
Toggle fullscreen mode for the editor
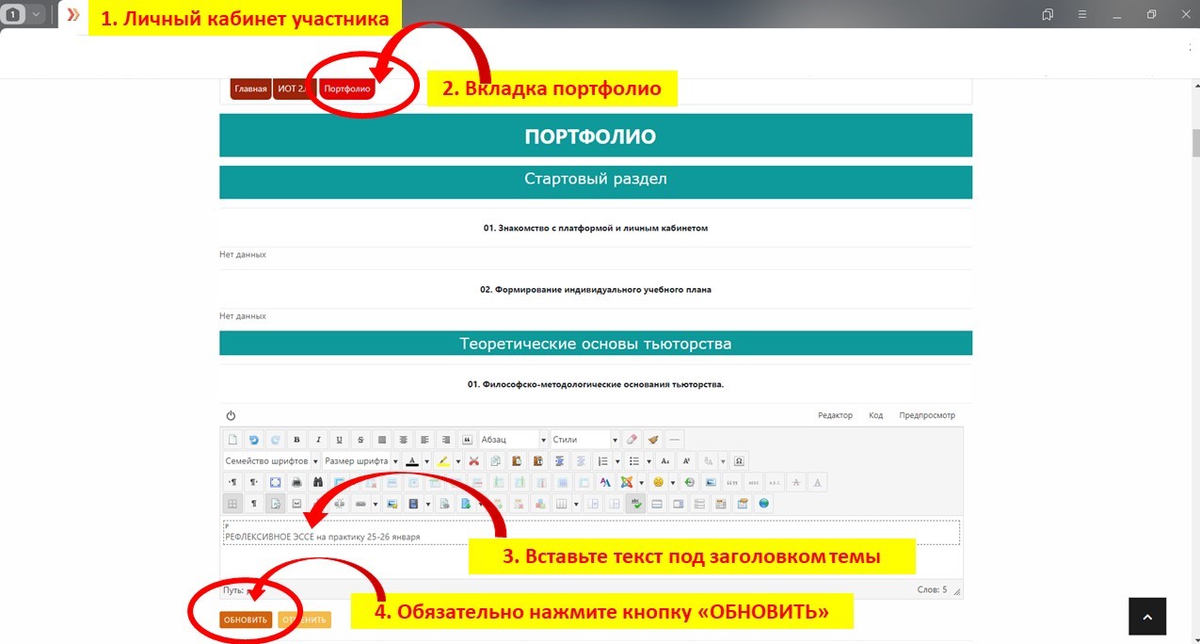(x=275, y=482)
